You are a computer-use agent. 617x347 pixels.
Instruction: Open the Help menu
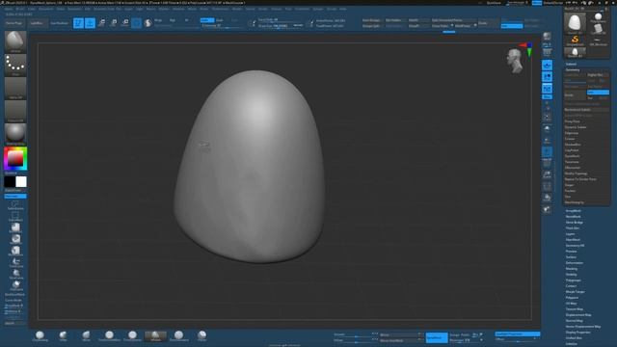[x=343, y=9]
